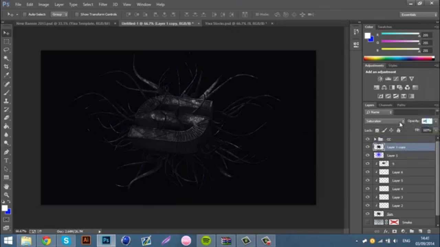Viewport: 440px width, 247px height.
Task: Hide Layer 1 with its eye icon
Action: click(x=367, y=155)
